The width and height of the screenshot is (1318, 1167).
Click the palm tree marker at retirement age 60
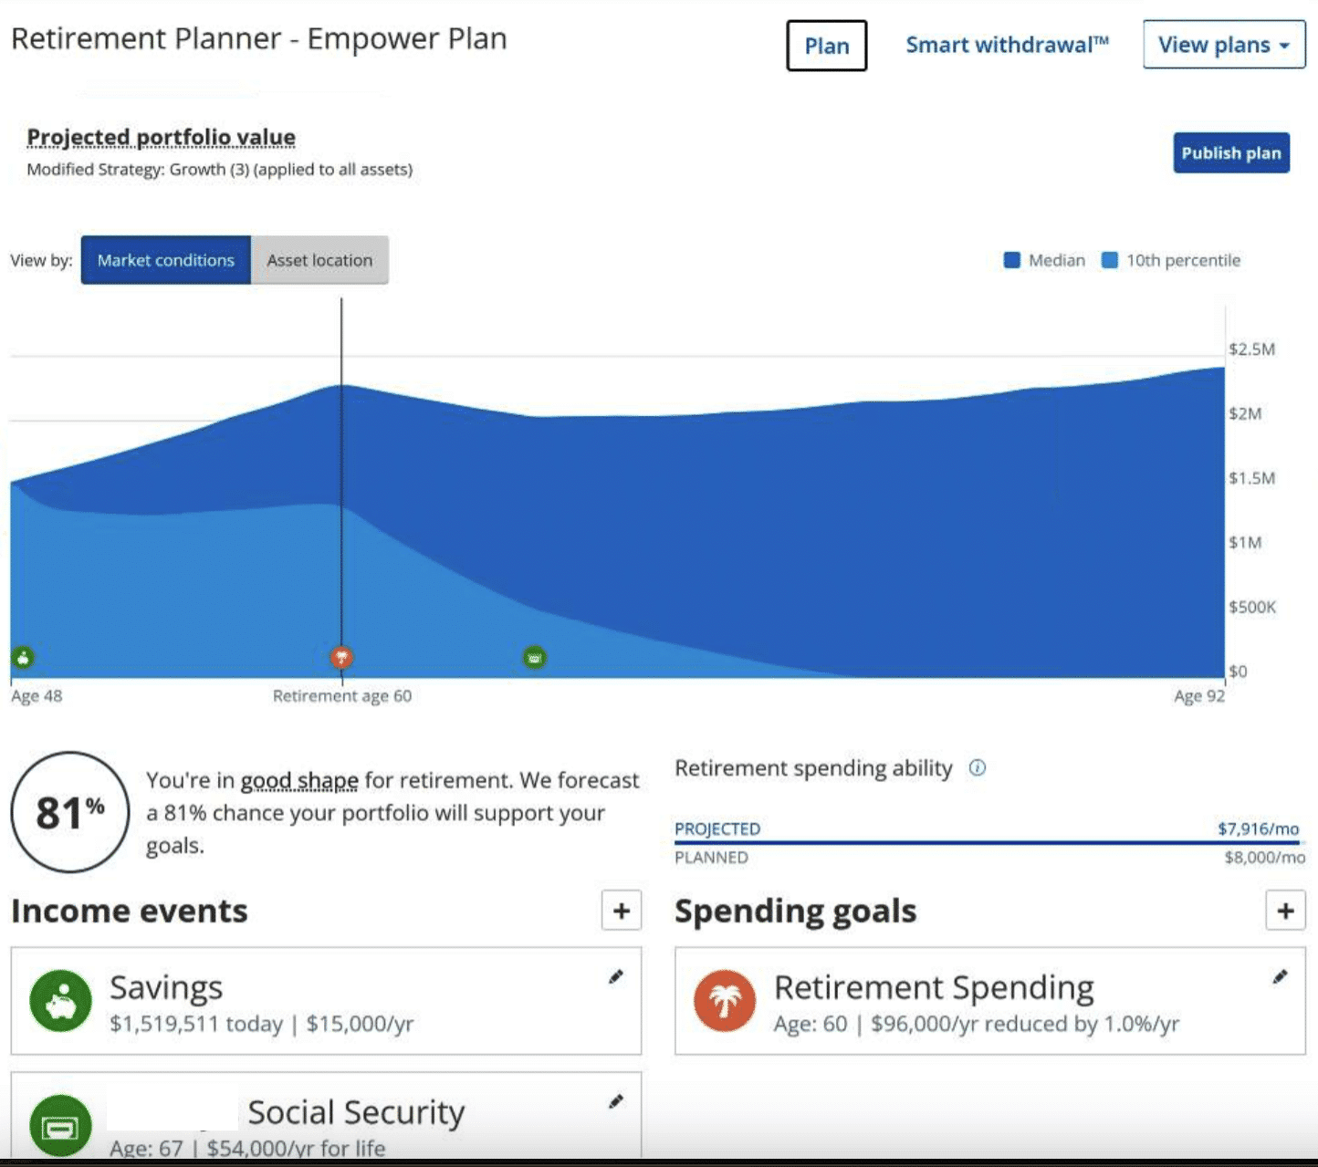(341, 656)
